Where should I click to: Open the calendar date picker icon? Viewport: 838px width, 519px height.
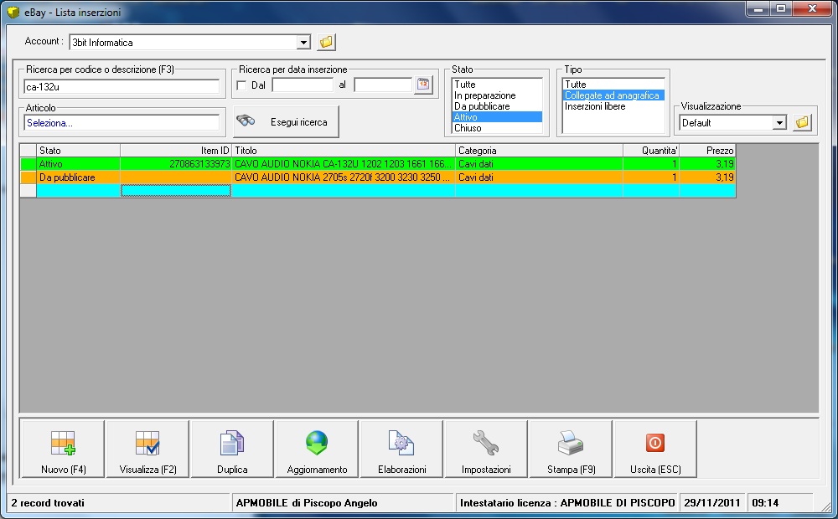(423, 85)
